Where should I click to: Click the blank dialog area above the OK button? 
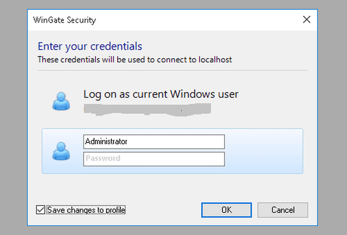click(x=226, y=188)
